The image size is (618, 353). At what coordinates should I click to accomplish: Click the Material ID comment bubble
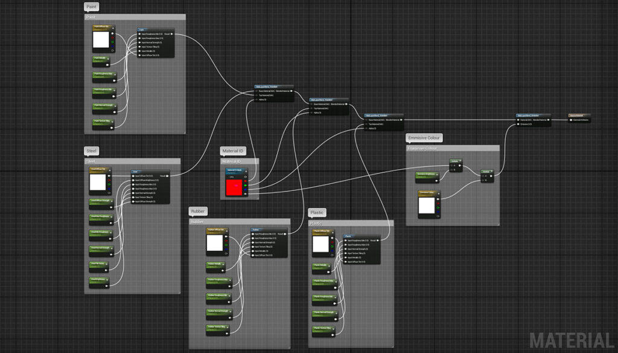[233, 151]
